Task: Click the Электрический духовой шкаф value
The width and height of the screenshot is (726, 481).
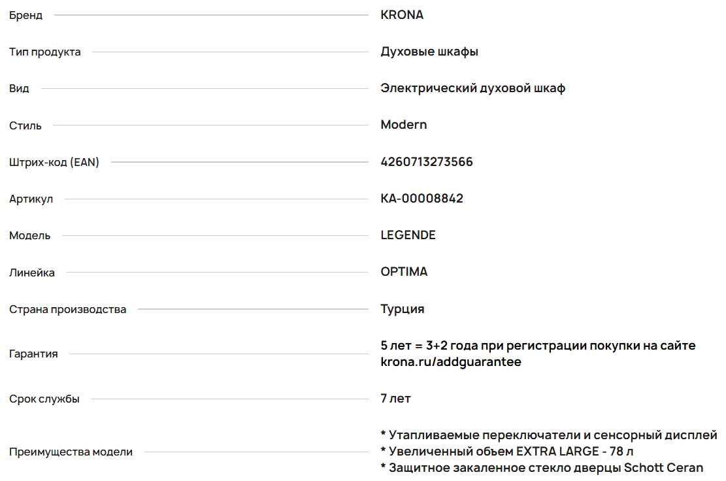Action: coord(472,88)
